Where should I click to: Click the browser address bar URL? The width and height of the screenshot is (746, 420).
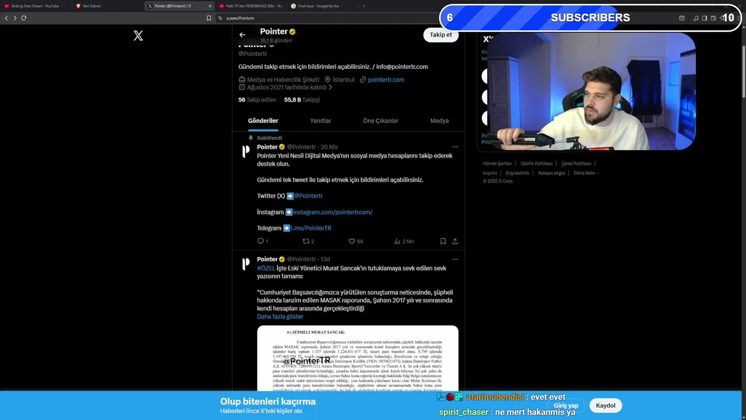point(240,18)
